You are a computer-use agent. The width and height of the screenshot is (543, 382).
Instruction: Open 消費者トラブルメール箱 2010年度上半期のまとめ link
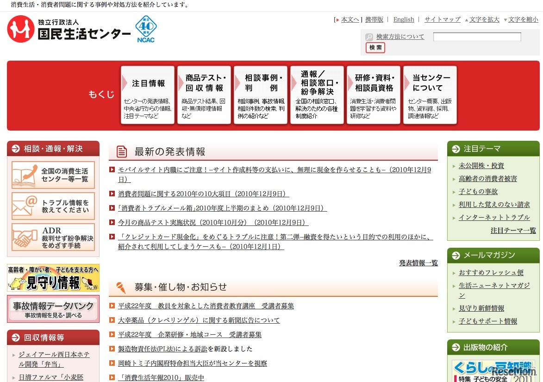tap(222, 208)
